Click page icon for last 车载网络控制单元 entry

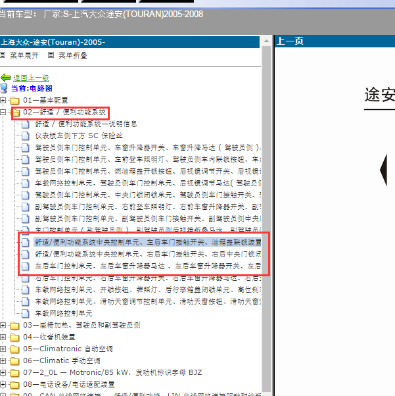coord(25,313)
